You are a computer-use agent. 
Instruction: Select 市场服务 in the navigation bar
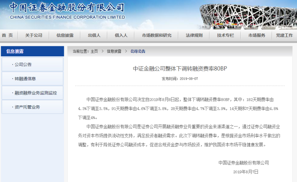point(257,35)
